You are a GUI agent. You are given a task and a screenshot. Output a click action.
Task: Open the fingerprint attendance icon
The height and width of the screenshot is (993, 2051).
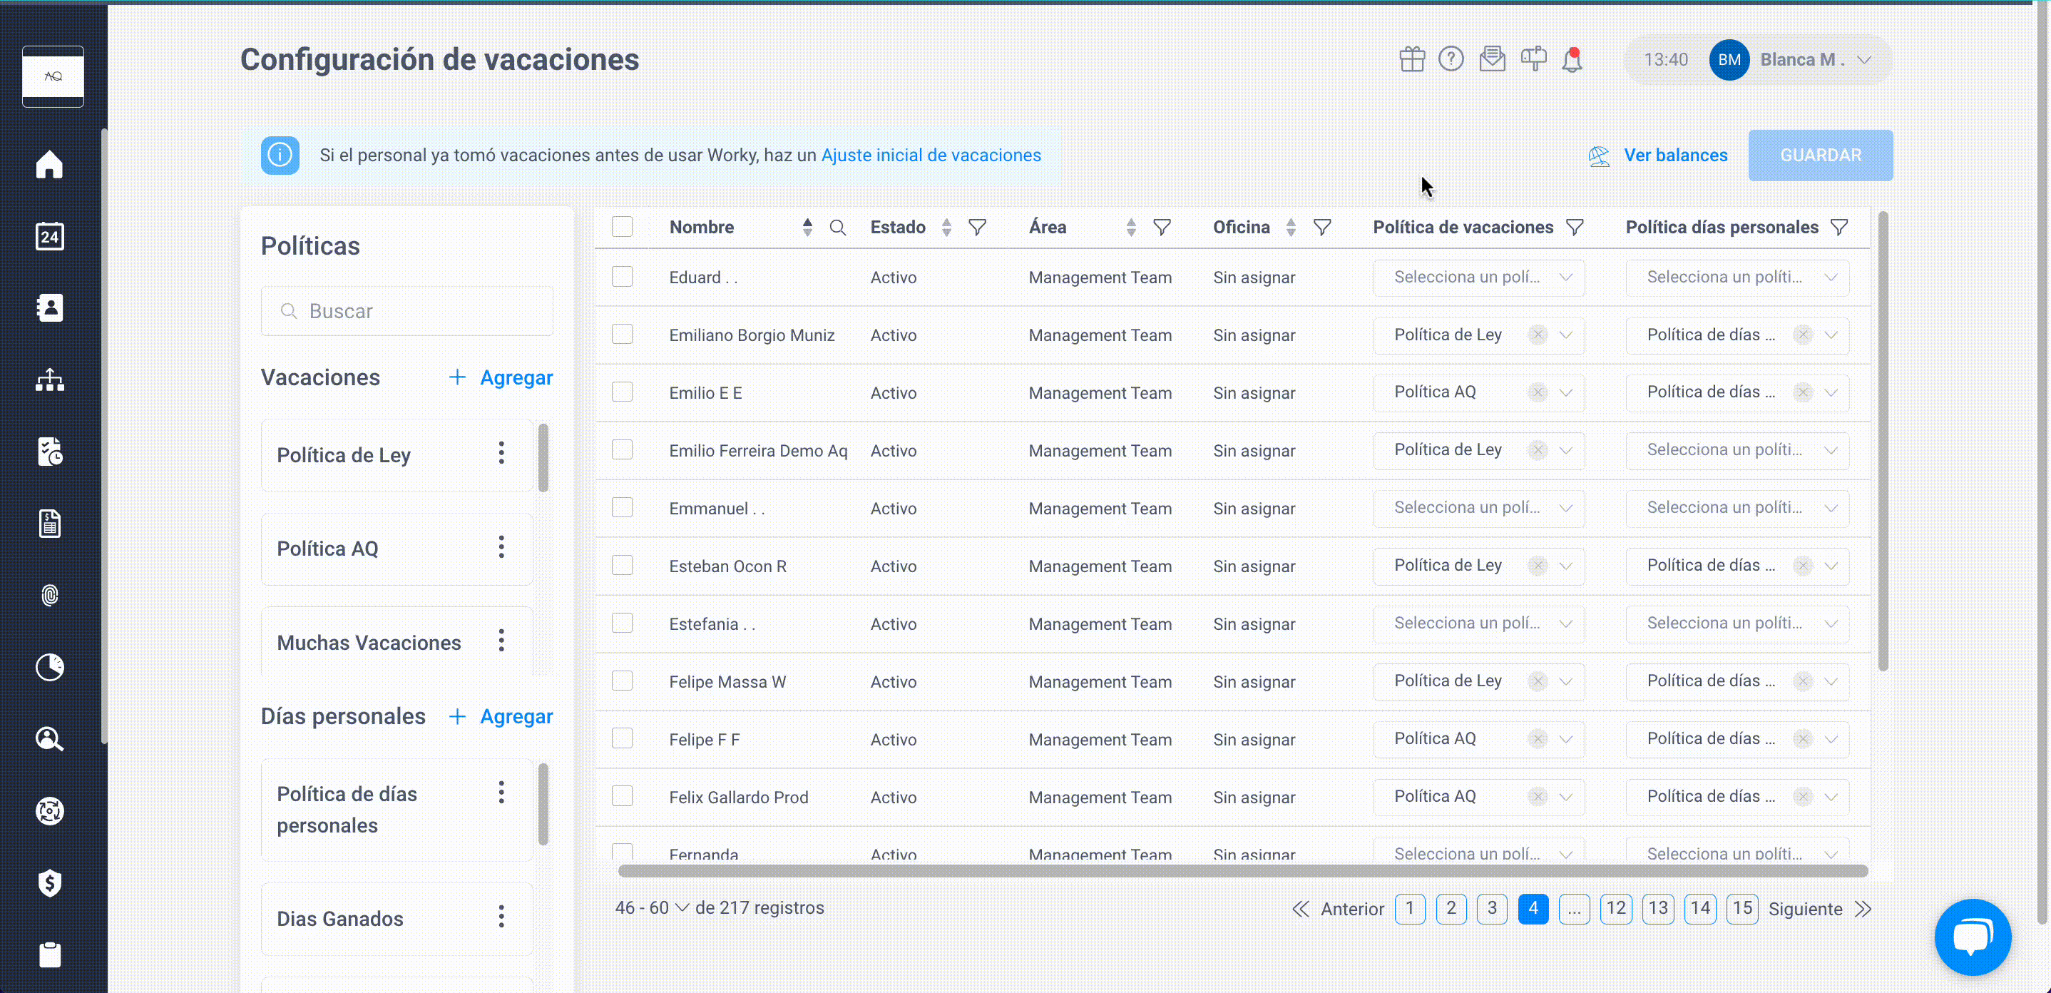point(49,595)
